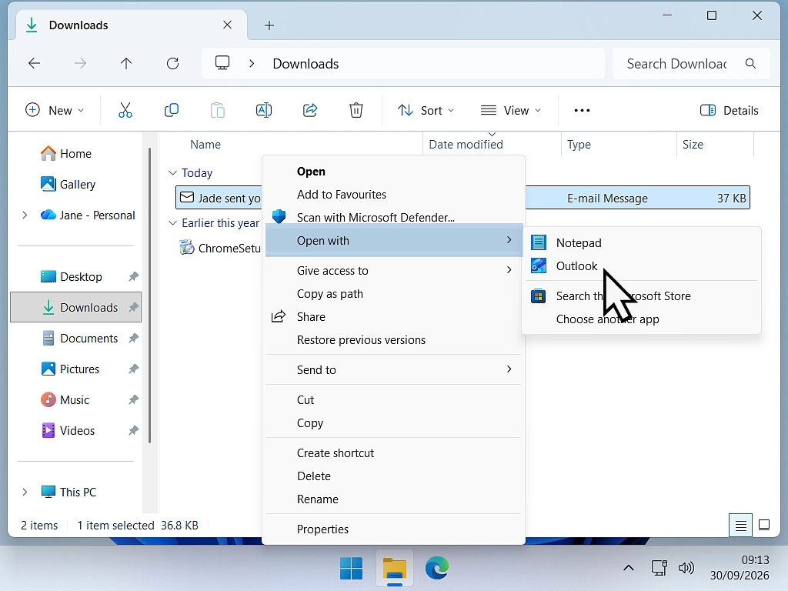788x591 pixels.
Task: Click the Share toolbar icon
Action: tap(310, 110)
